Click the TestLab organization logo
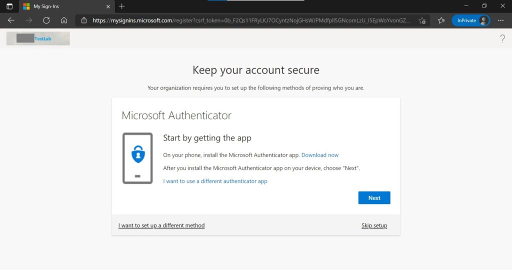Image resolution: width=512 pixels, height=270 pixels. (38, 38)
